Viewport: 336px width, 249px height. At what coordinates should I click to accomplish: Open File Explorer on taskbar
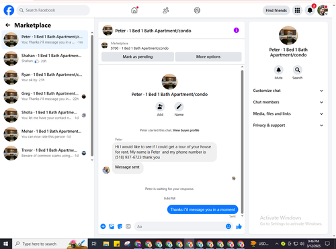click(x=106, y=244)
